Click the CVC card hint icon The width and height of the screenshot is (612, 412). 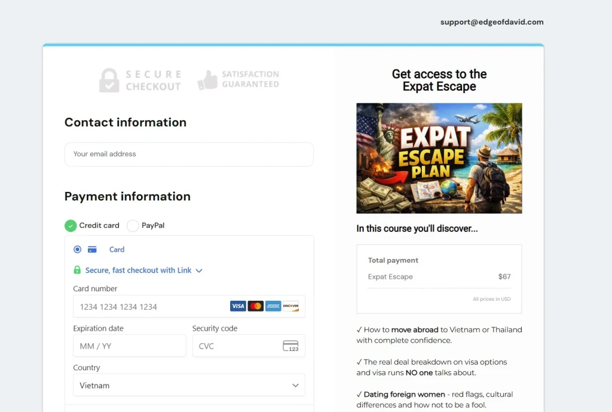click(x=290, y=346)
